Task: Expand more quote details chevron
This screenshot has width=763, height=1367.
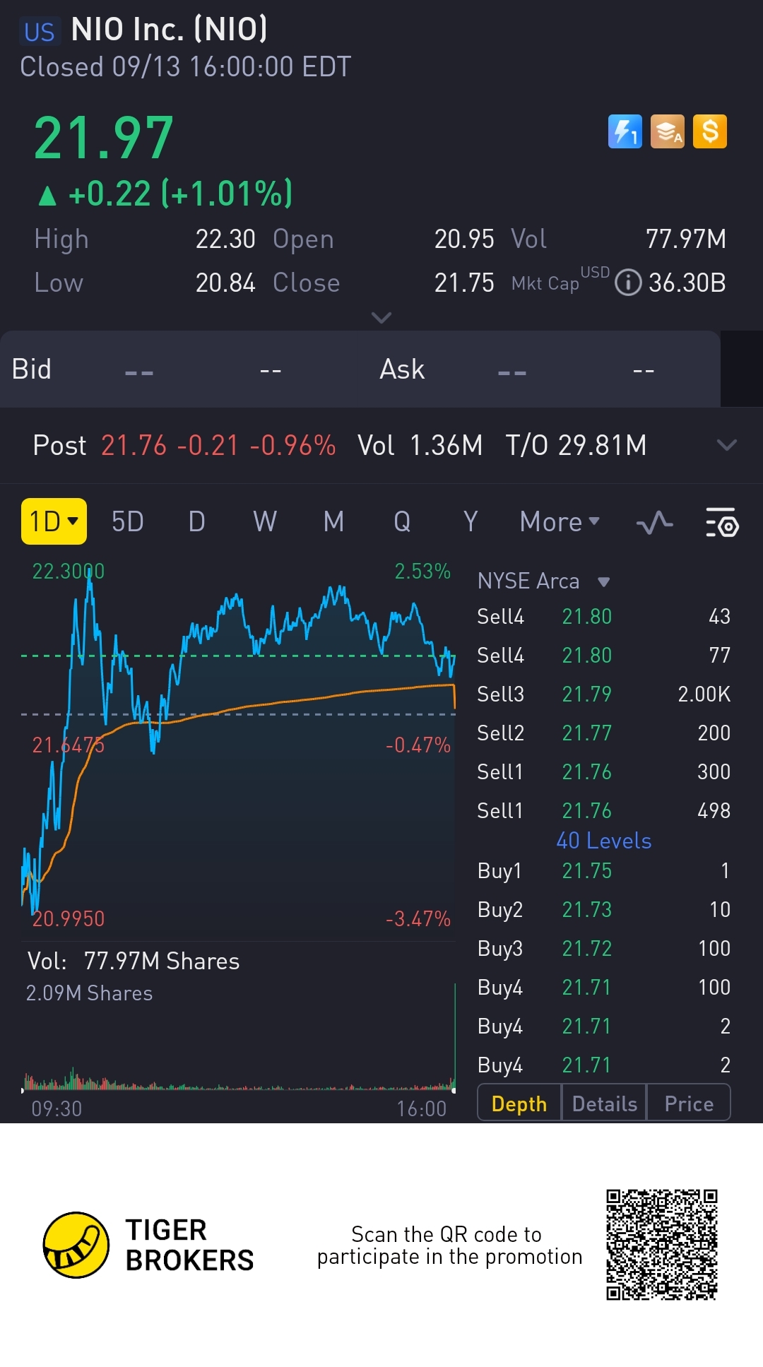Action: (381, 318)
